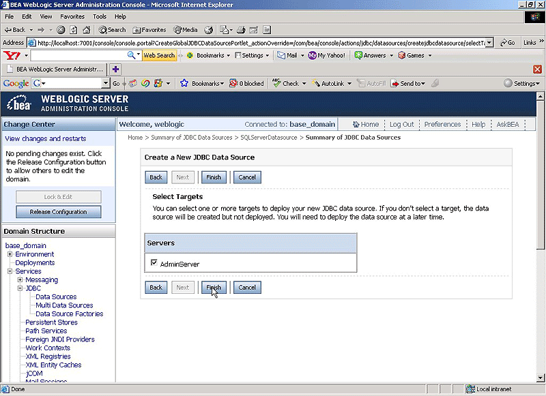Close the tab with the red X icon
Image resolution: width=546 pixels, height=396 pixels.
(x=537, y=70)
